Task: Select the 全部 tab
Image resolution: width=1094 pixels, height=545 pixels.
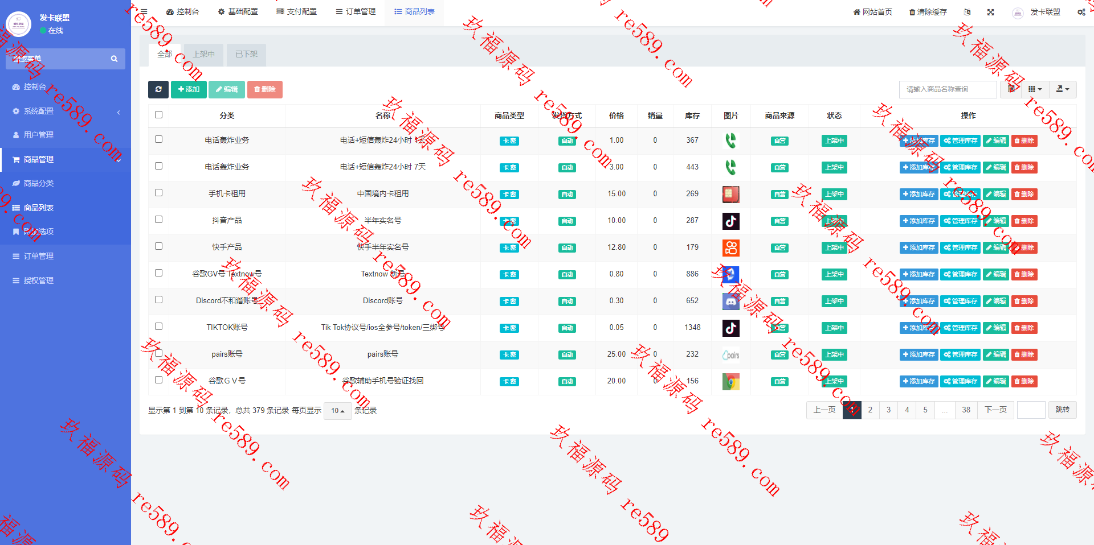Action: pos(165,54)
